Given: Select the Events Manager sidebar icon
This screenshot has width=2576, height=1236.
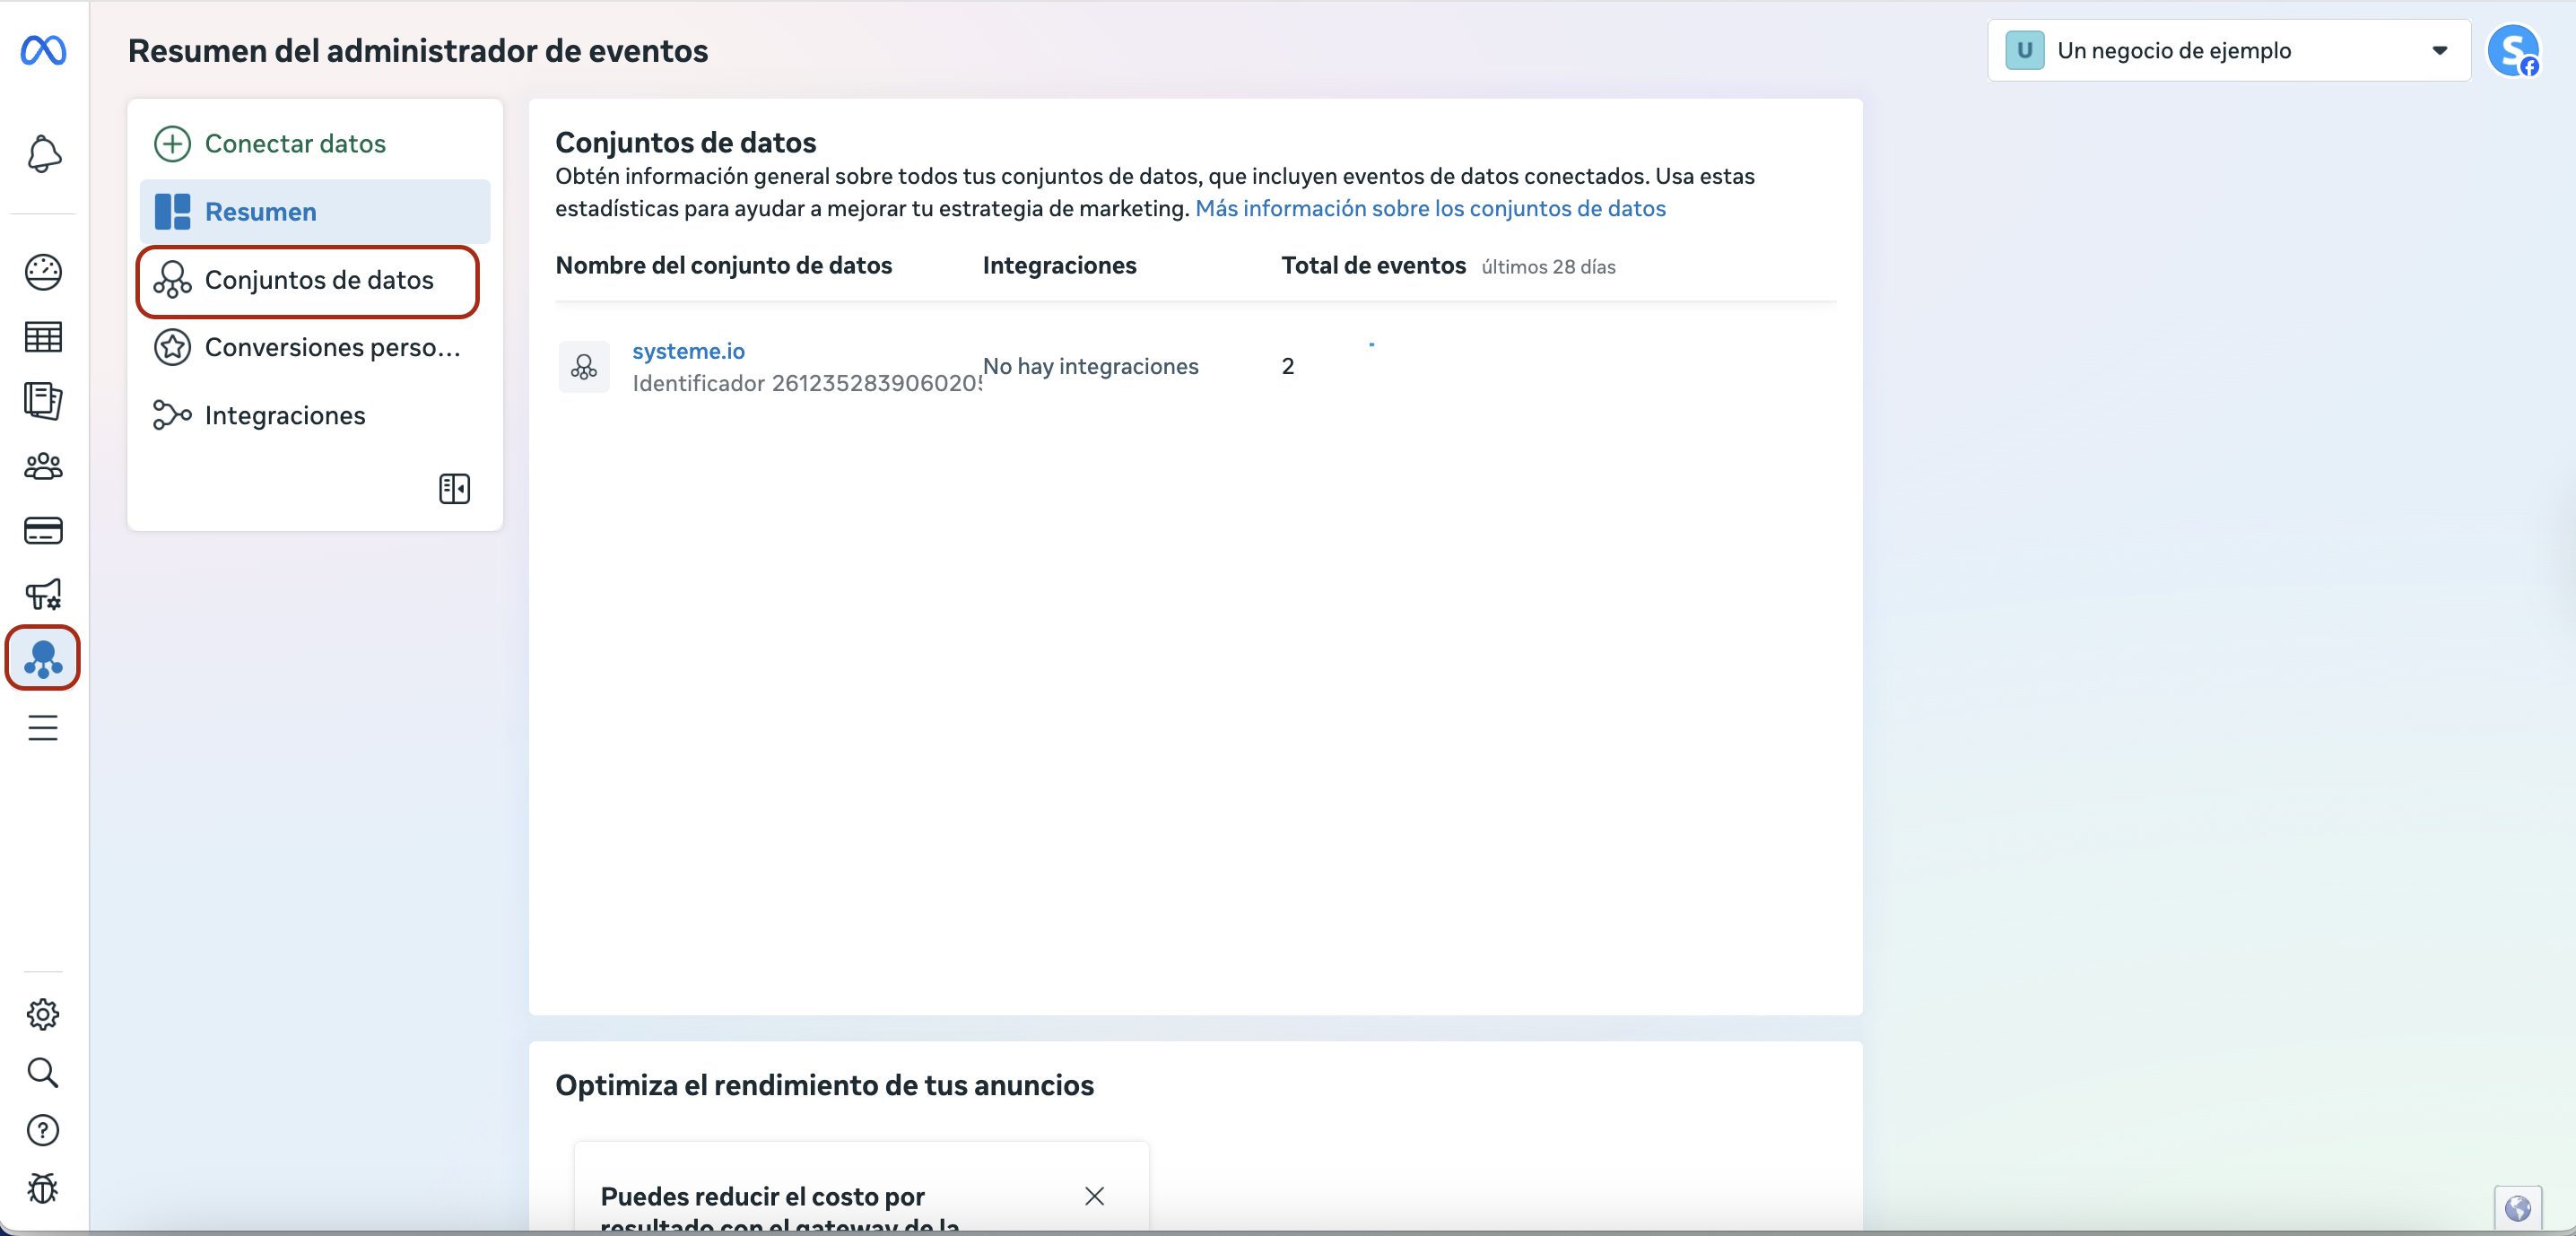Looking at the screenshot, I should 43,658.
